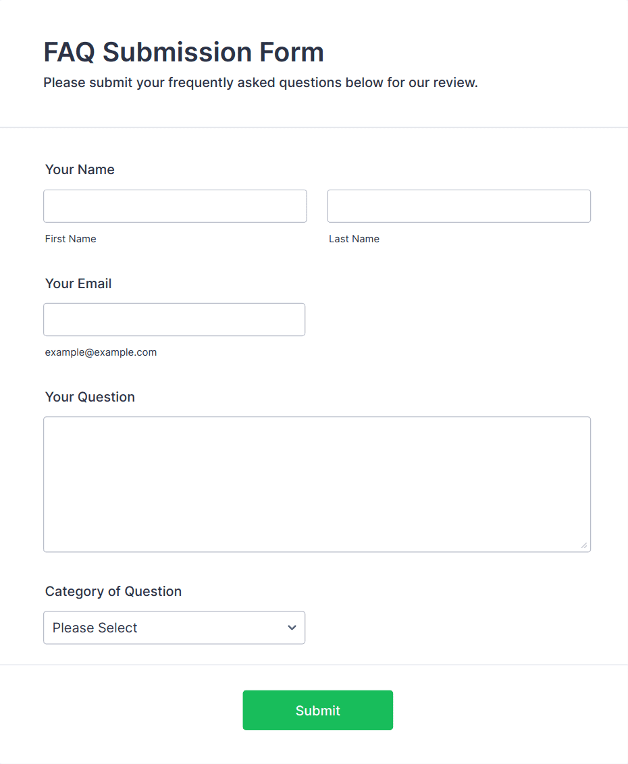The width and height of the screenshot is (628, 764).
Task: Click the Your Email input field
Action: point(174,319)
